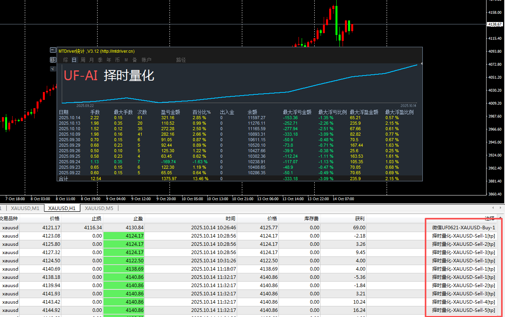The image size is (505, 317).
Task: Open the 月 monthly statistics view
Action: [92, 60]
